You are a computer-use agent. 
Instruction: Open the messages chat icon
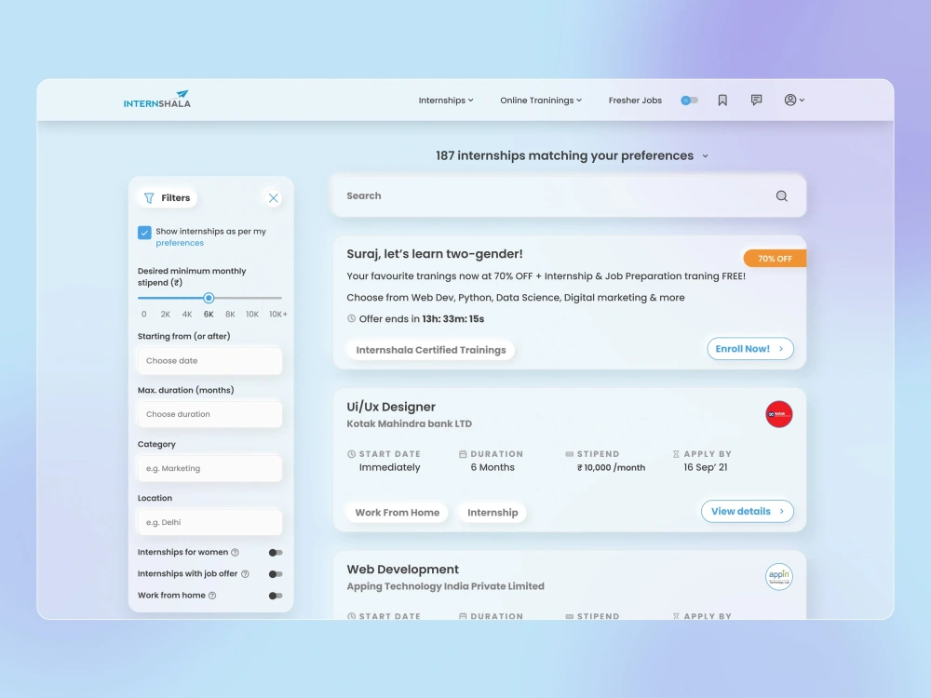point(756,101)
